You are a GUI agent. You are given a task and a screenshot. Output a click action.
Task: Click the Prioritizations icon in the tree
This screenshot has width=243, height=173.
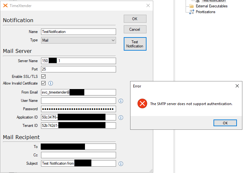(x=192, y=12)
